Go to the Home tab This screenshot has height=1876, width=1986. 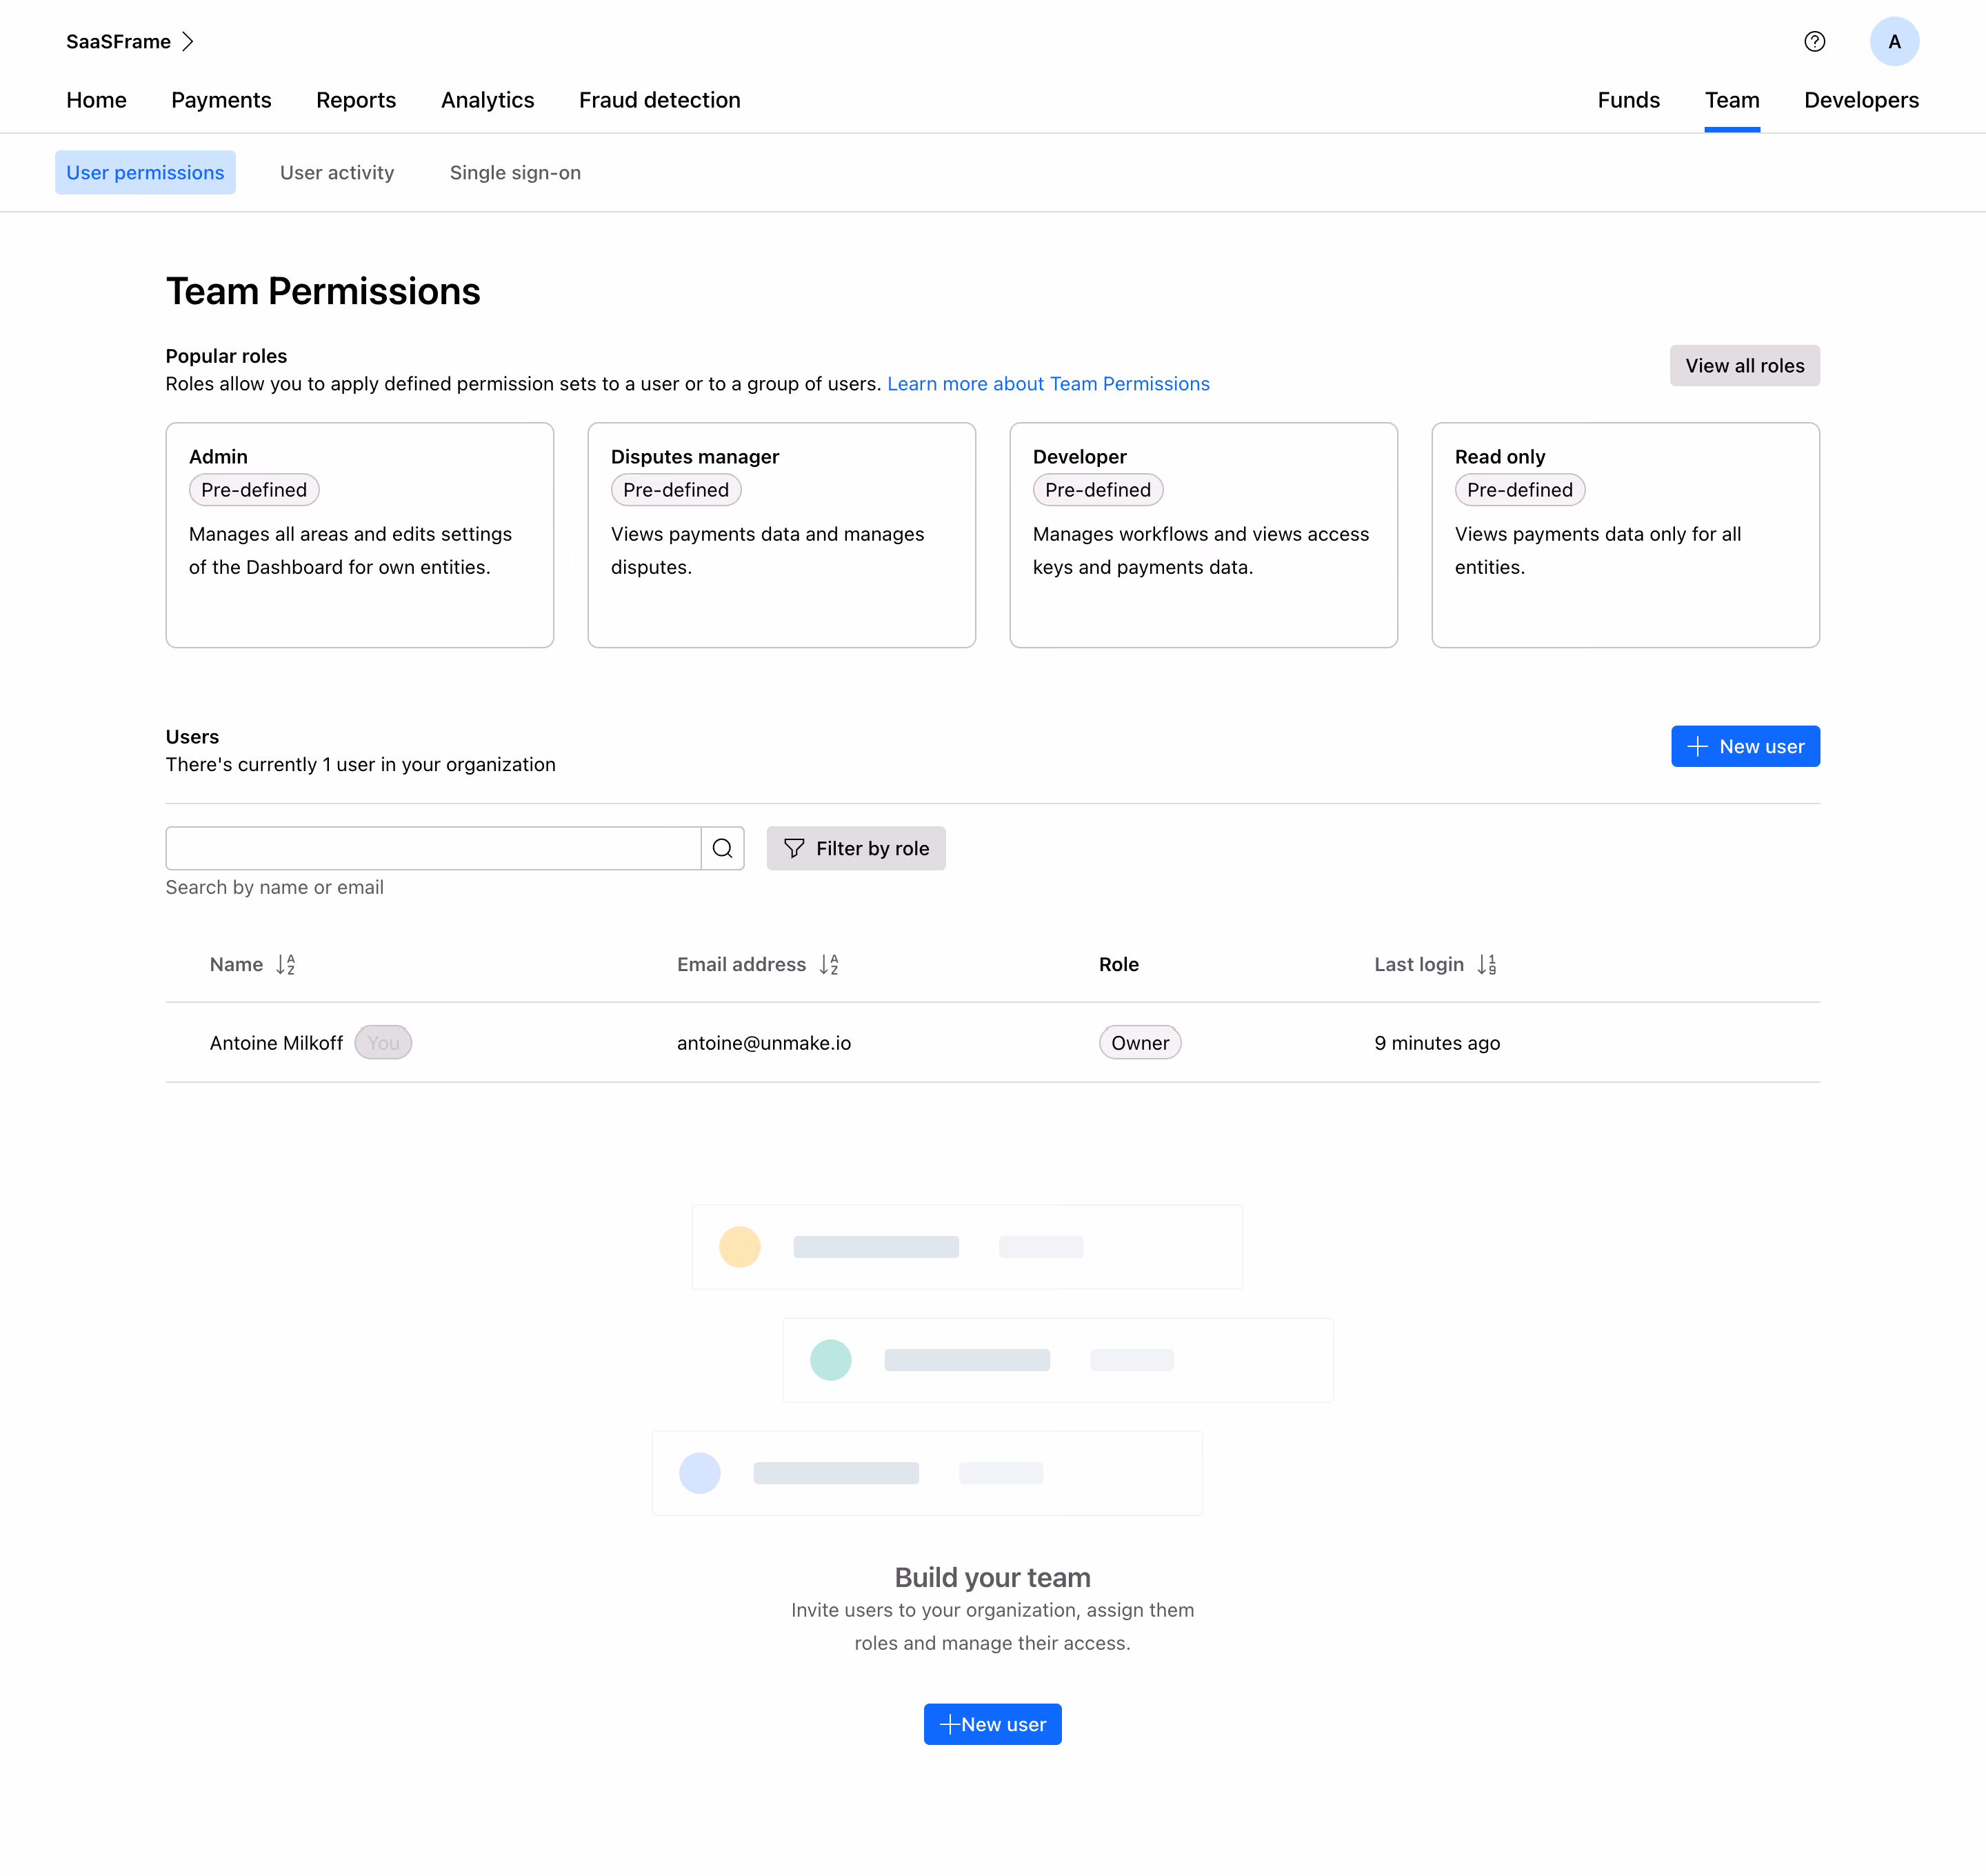pyautogui.click(x=96, y=100)
